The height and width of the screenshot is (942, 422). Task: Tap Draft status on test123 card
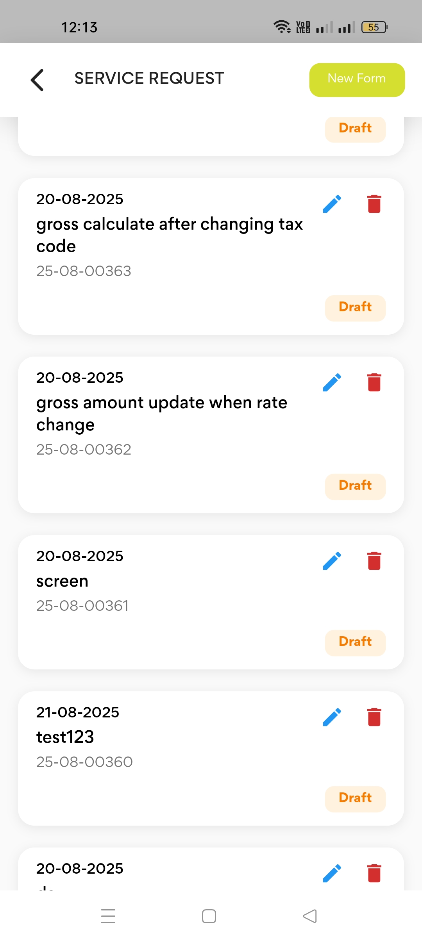[355, 799]
